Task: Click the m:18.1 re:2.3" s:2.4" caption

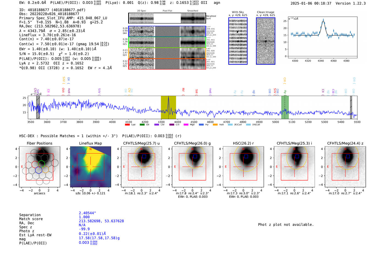Action: tap(141, 193)
